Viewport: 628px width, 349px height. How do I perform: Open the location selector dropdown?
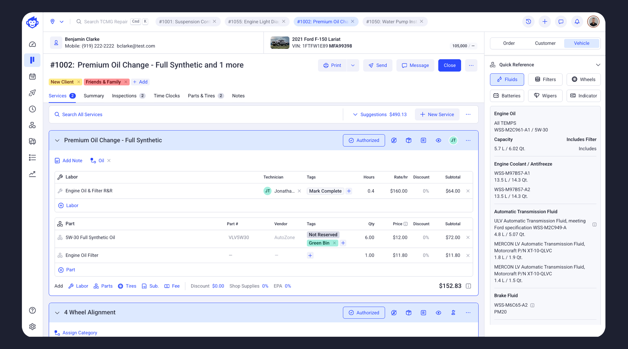(x=57, y=21)
